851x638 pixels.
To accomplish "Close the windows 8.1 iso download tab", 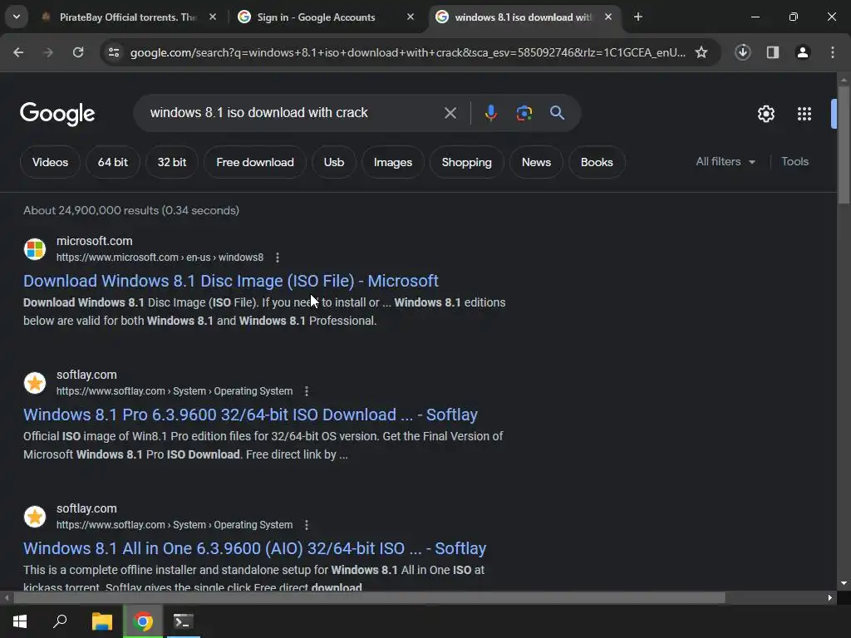I will pos(608,17).
